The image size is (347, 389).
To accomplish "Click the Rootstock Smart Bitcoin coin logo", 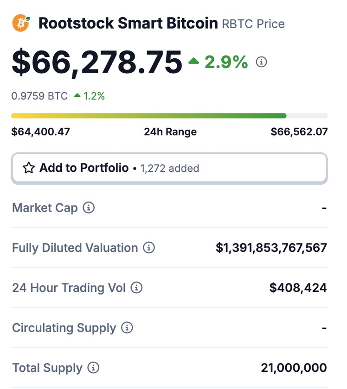I will [x=21, y=23].
